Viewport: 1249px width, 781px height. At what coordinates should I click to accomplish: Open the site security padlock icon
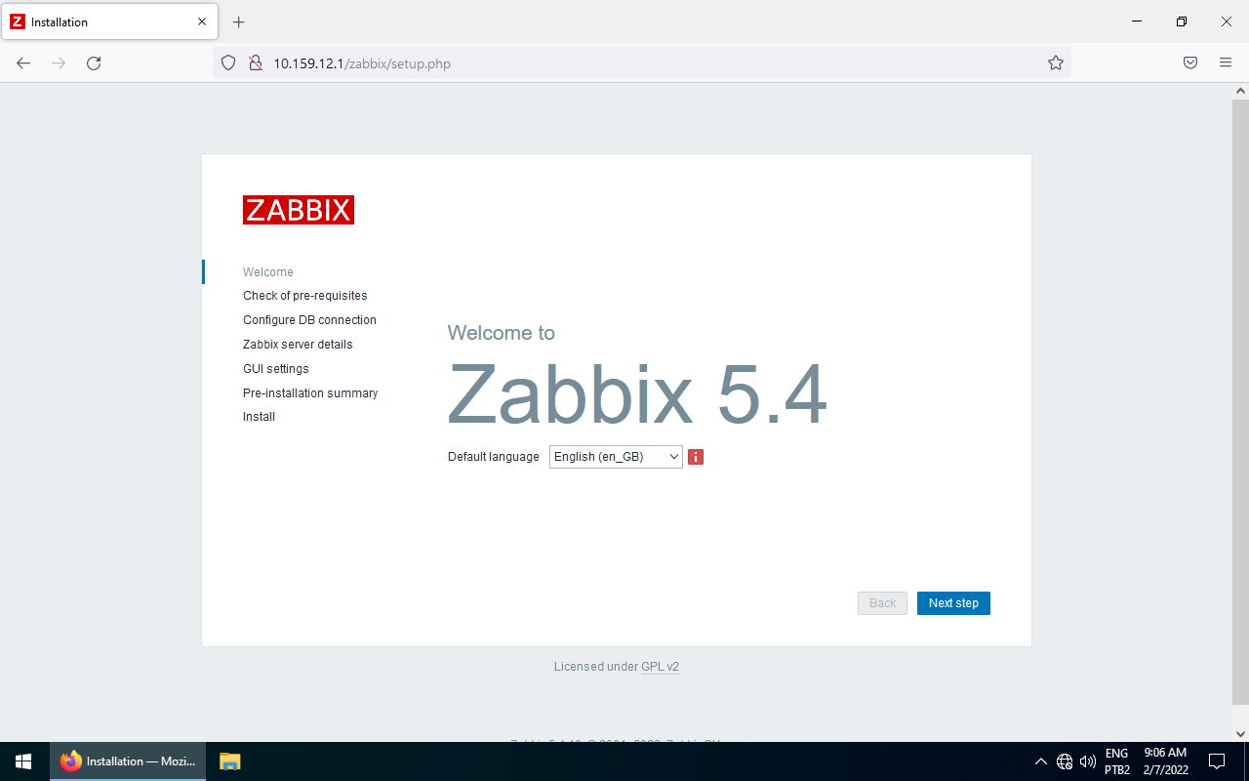tap(255, 62)
